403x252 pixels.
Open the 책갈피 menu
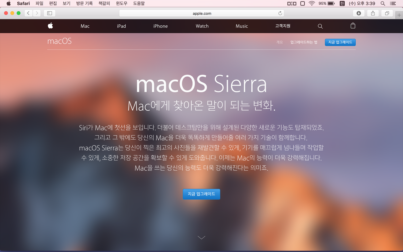click(x=104, y=3)
